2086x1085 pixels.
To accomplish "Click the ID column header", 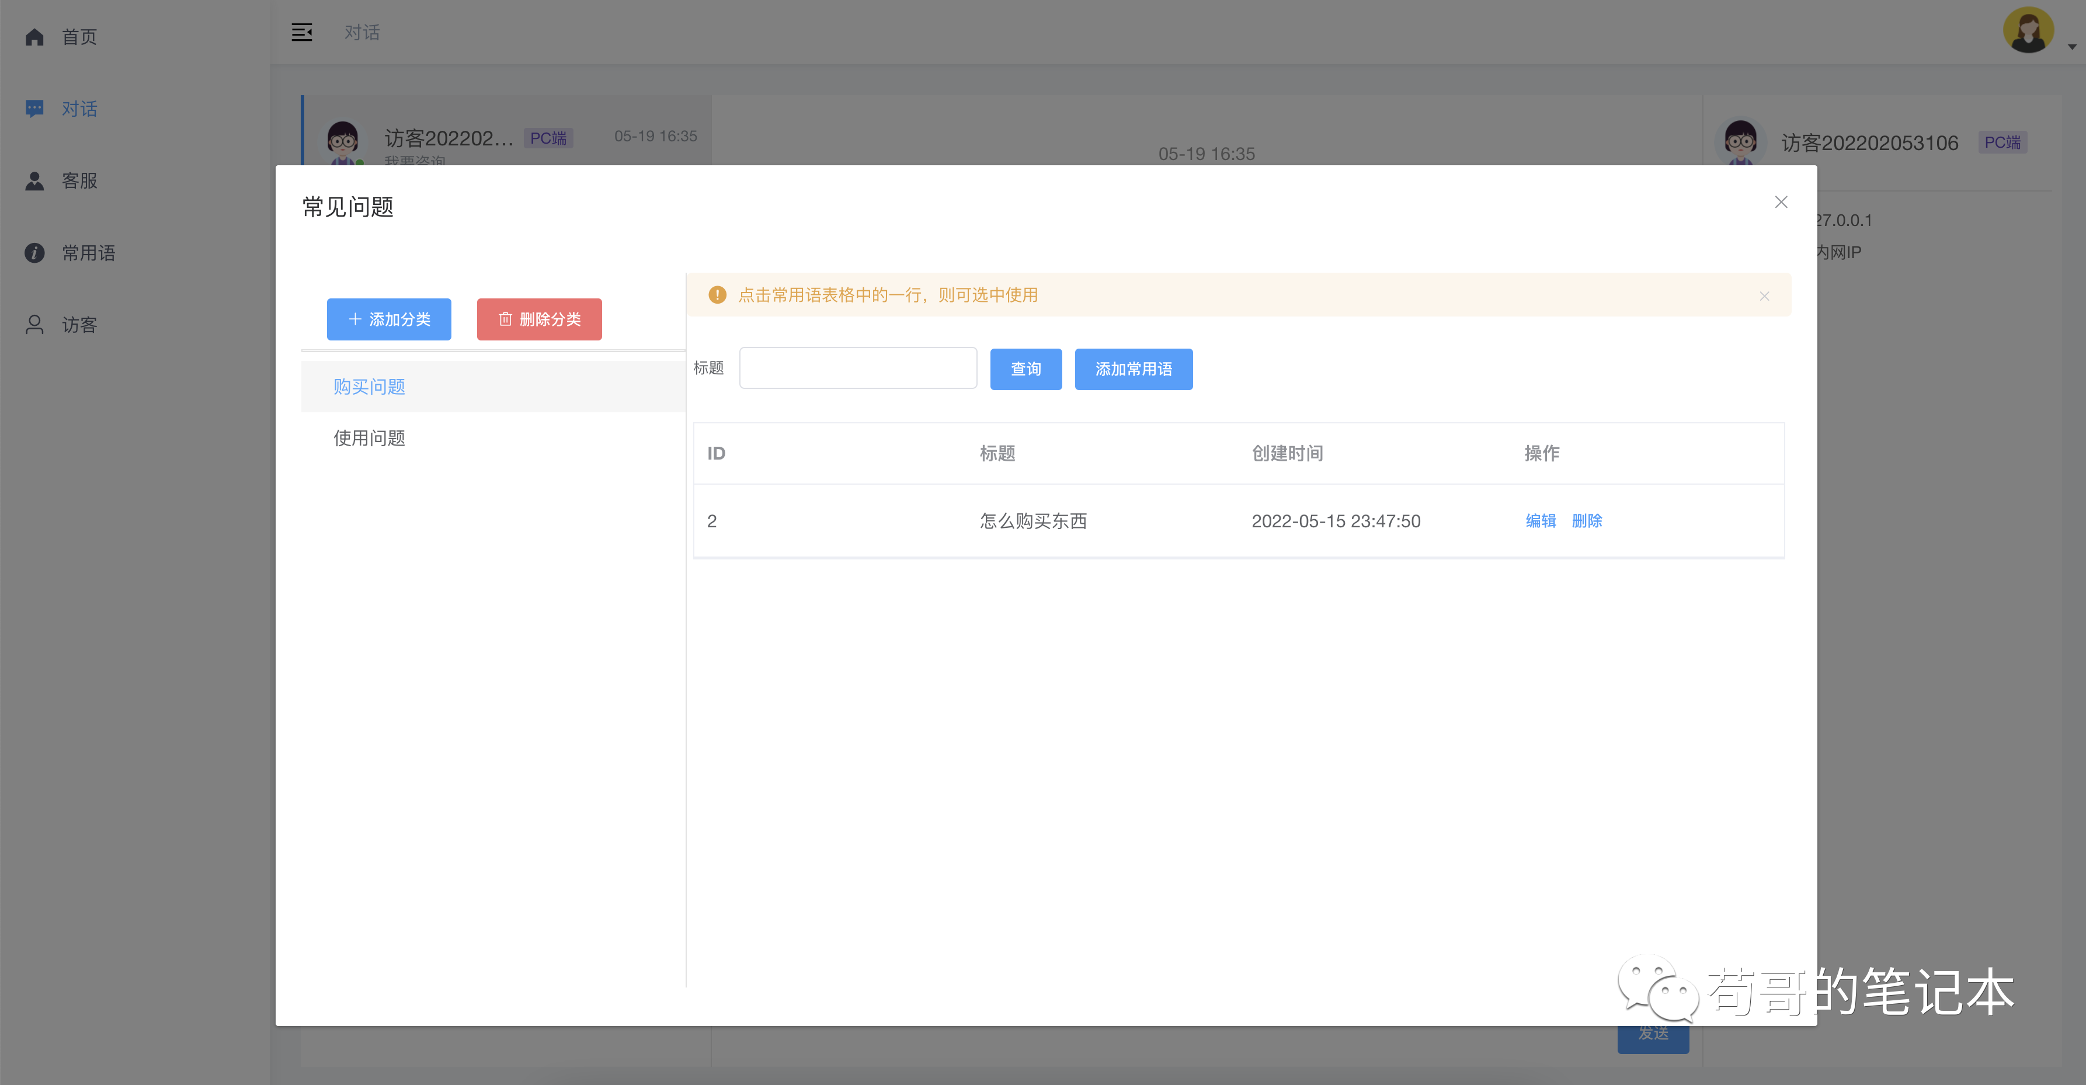I will click(x=717, y=453).
